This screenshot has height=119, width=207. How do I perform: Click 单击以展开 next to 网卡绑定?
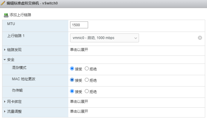tap(79, 101)
